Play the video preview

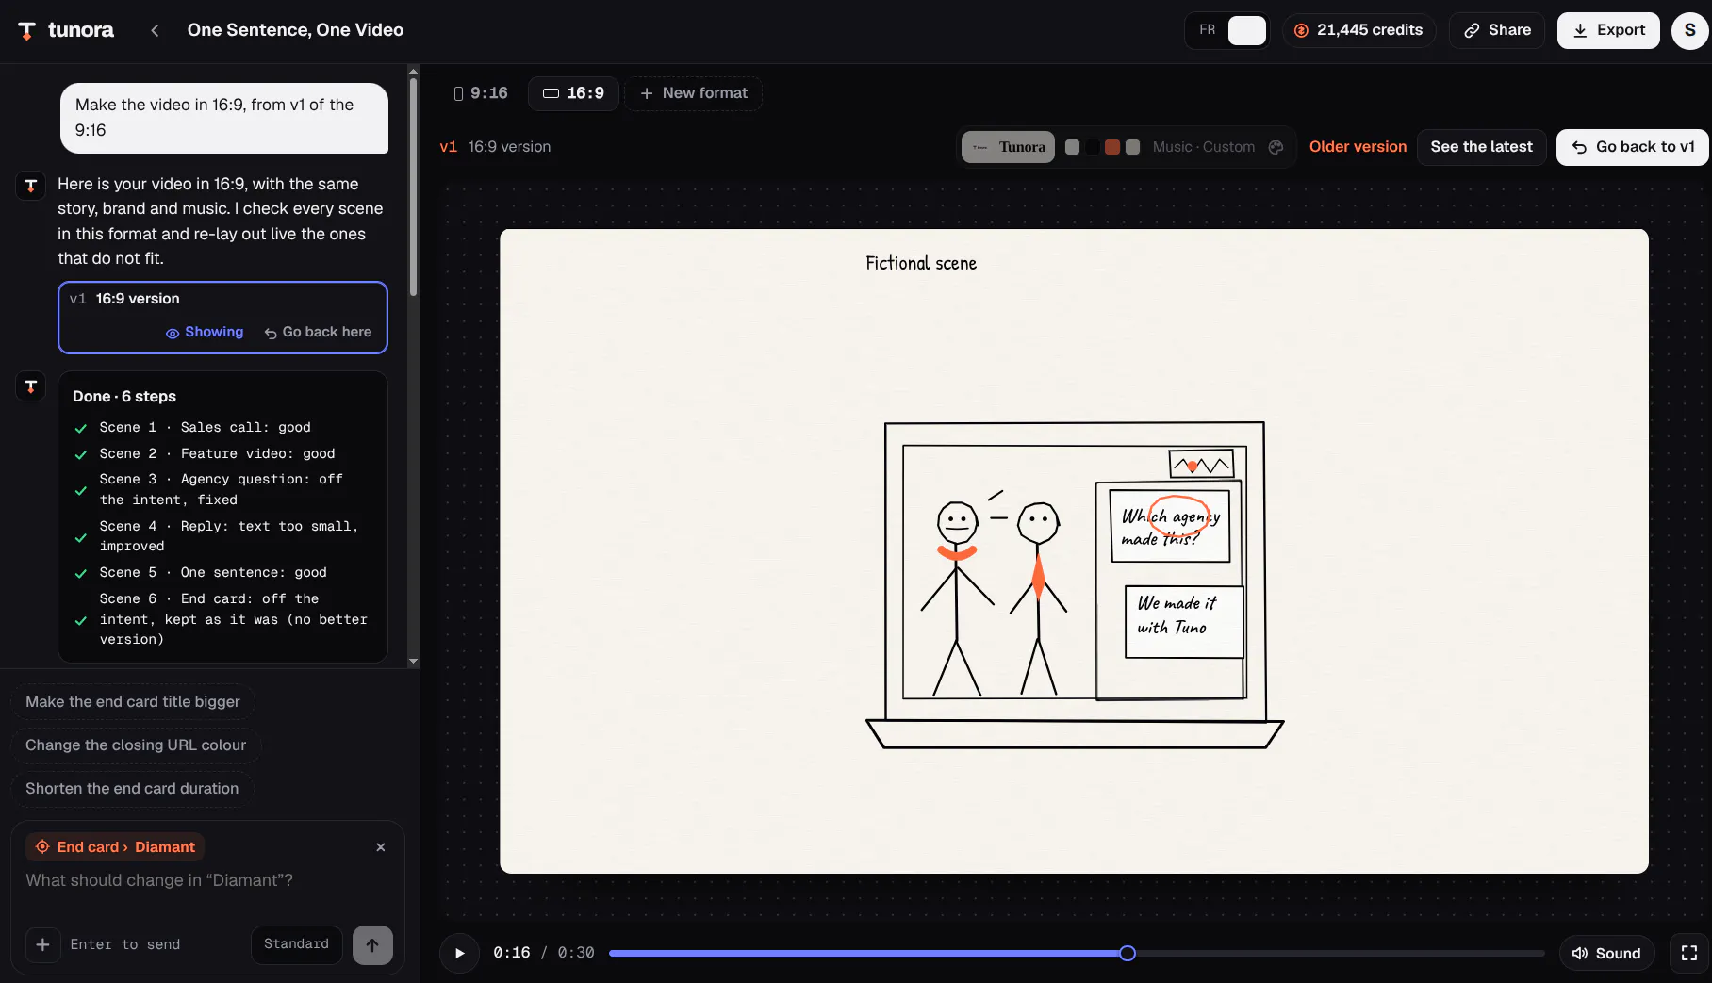pyautogui.click(x=460, y=953)
